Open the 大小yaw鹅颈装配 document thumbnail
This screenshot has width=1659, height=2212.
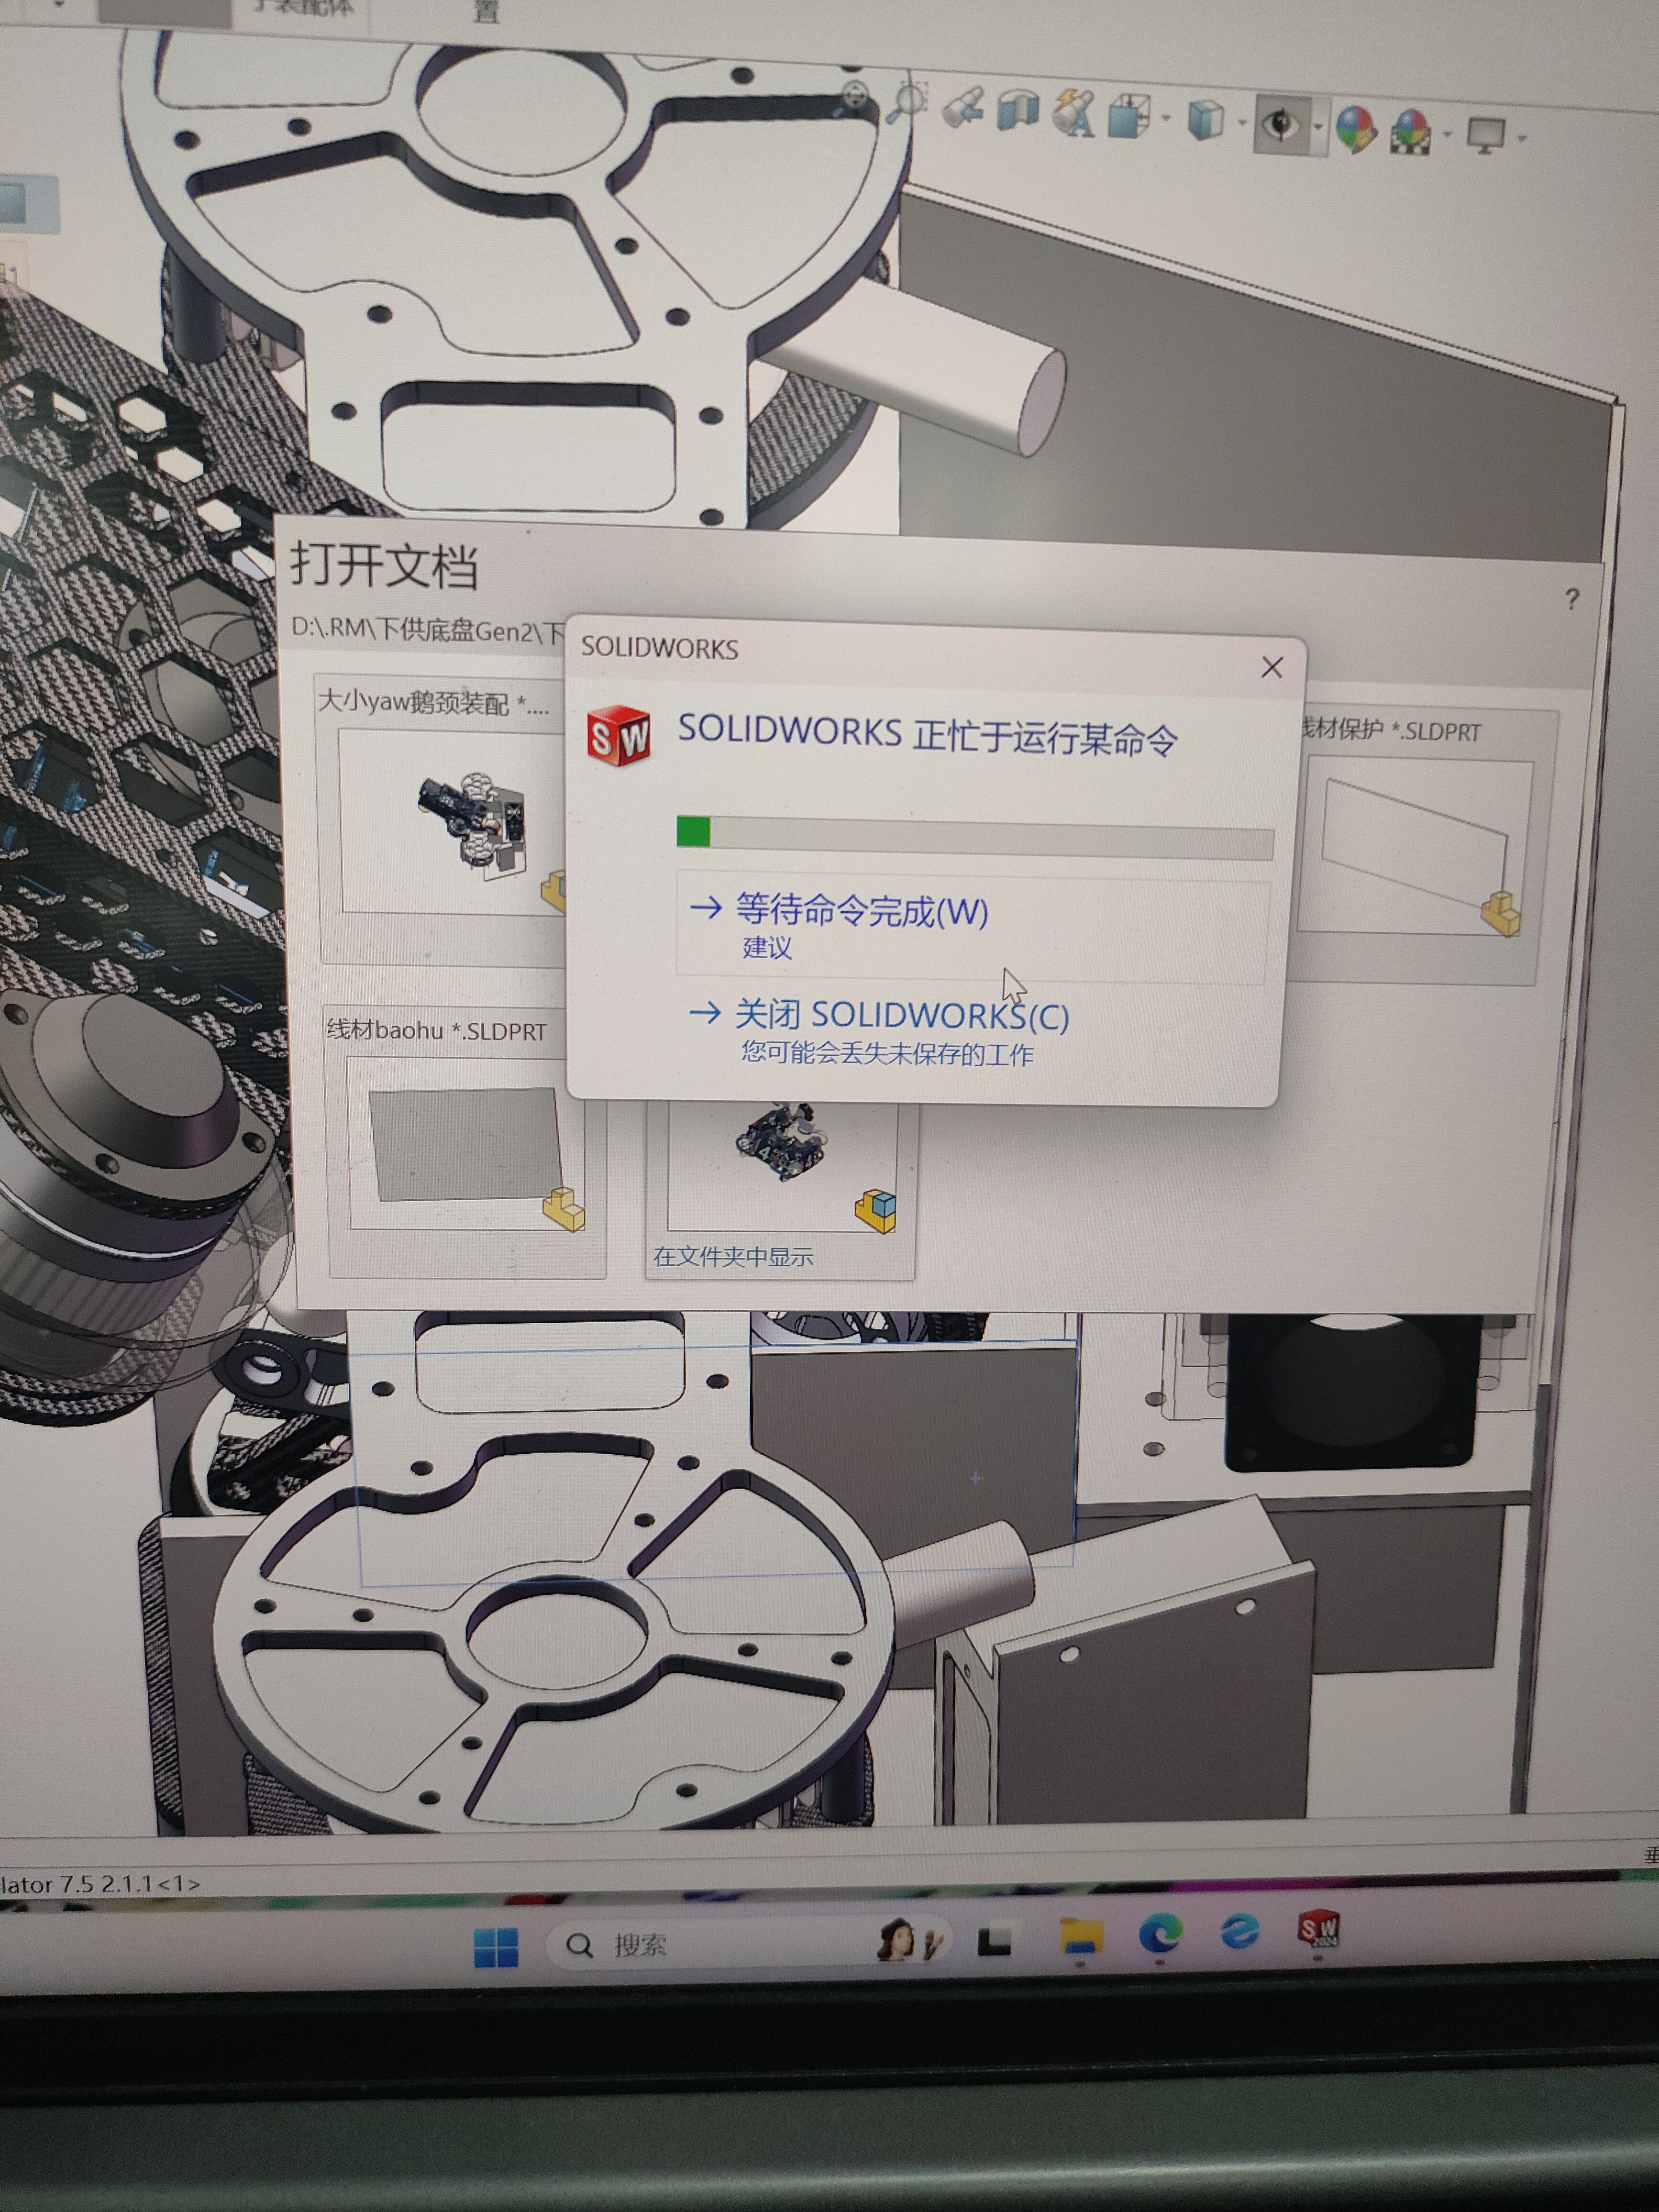pos(453,820)
